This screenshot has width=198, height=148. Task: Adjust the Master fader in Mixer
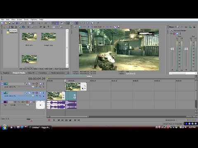[186, 49]
